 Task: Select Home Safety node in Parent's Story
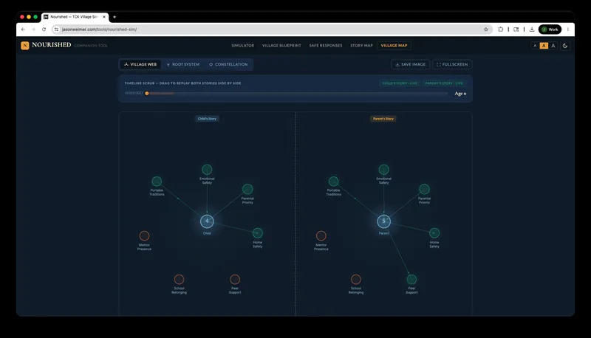coord(434,233)
